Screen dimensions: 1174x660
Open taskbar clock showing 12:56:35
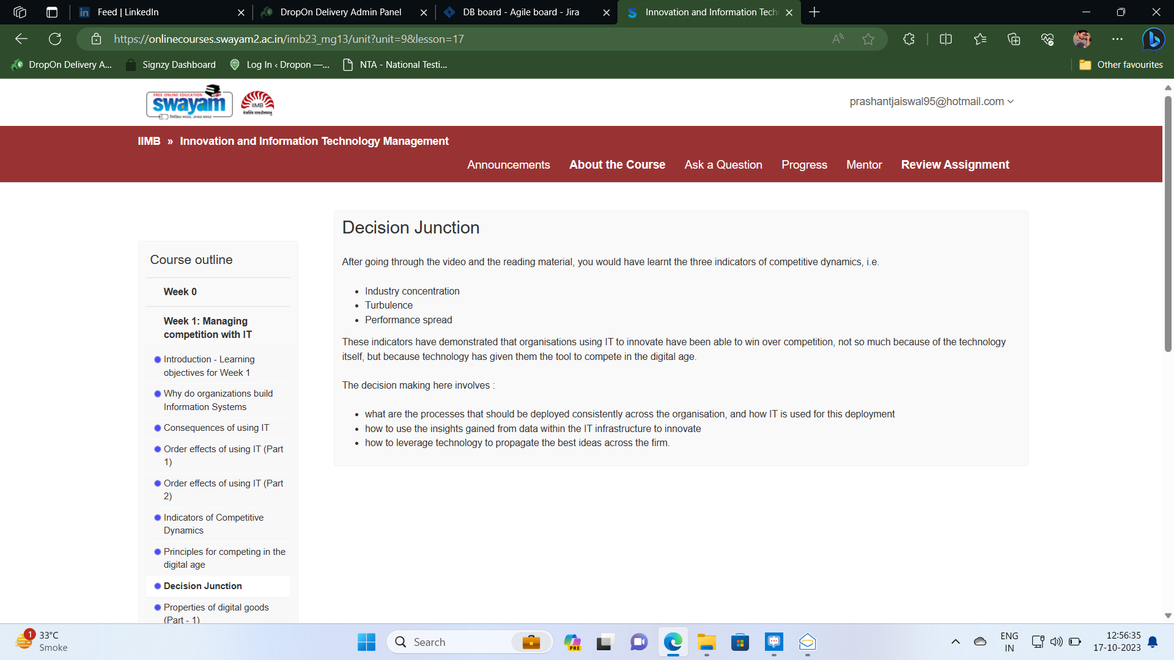[1117, 642]
